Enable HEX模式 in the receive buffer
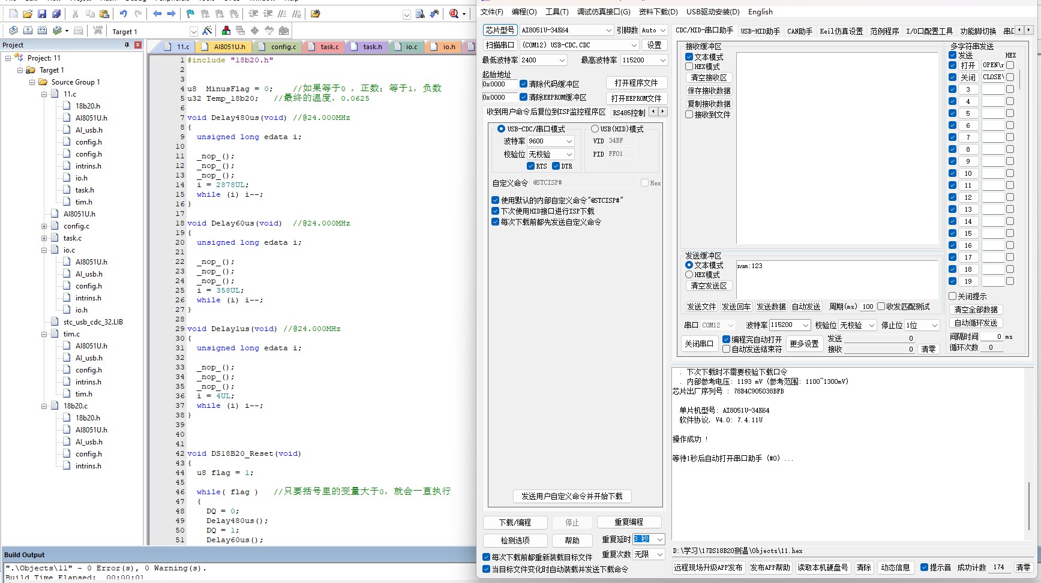 pos(689,67)
